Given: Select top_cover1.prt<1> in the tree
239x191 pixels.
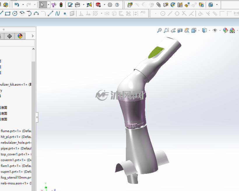Looking at the screenshot, I should click(x=16, y=154).
